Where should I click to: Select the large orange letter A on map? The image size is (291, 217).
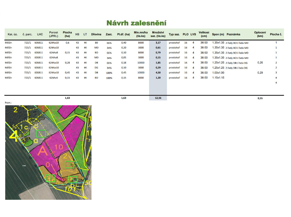[43, 151]
